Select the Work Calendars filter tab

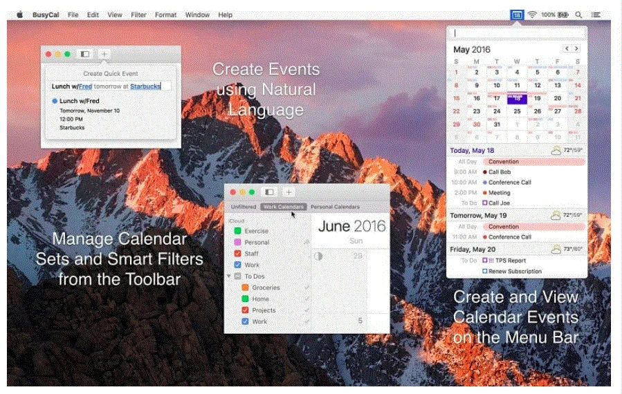point(284,207)
